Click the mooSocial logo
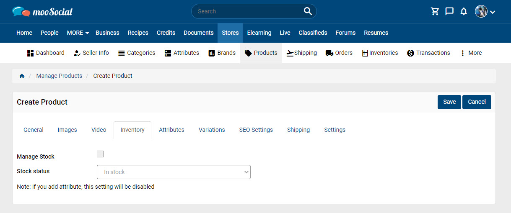 click(x=42, y=11)
